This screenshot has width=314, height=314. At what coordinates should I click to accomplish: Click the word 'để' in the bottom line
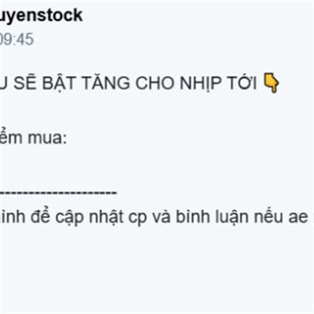tap(40, 216)
